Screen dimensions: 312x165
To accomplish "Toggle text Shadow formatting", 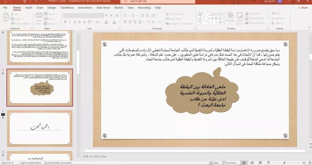I will coord(80,22).
